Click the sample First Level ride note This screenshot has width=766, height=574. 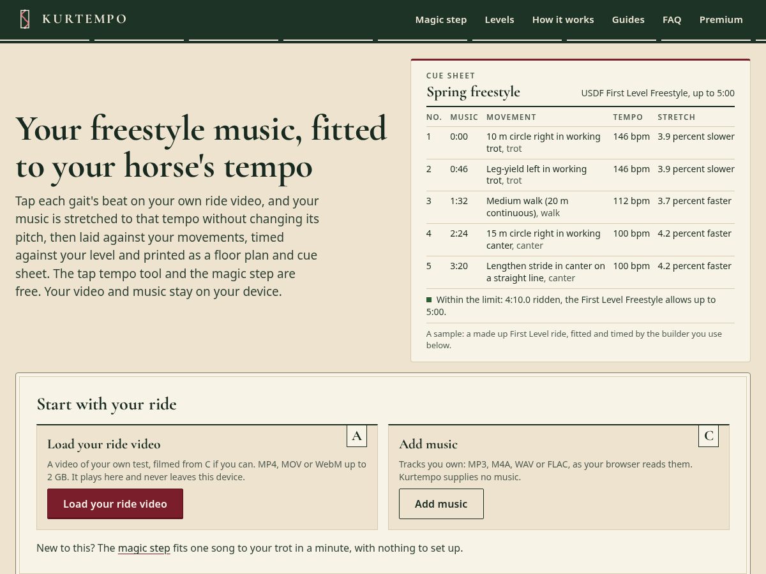click(580, 339)
